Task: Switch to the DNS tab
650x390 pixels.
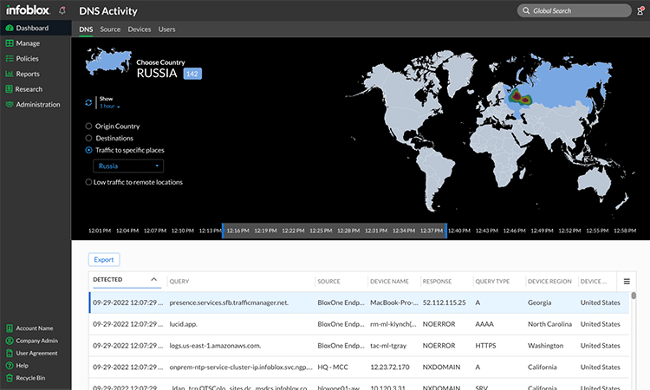Action: (x=86, y=29)
